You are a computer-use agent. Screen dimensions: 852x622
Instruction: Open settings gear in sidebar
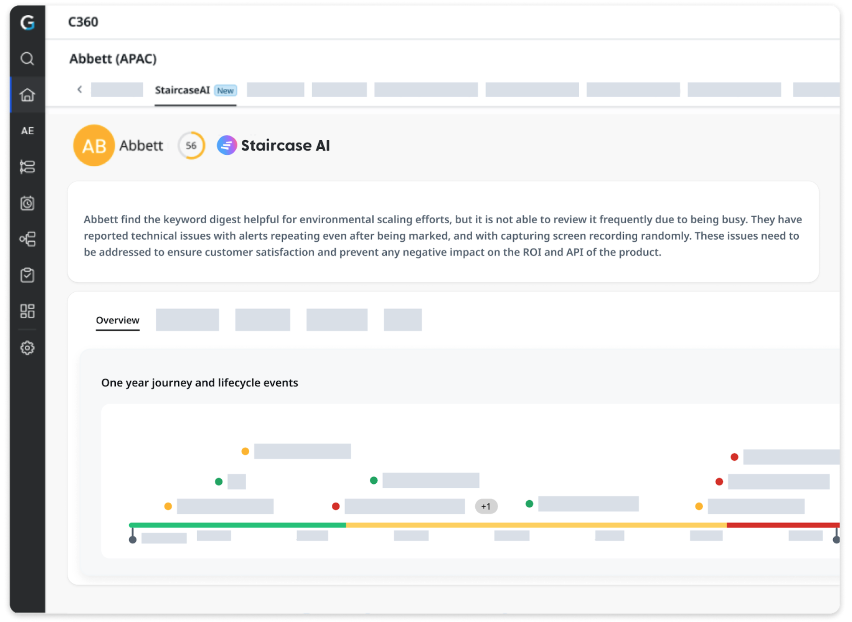click(x=27, y=348)
